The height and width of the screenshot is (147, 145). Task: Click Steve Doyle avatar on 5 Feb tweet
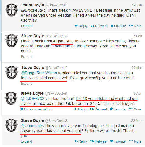(12, 41)
